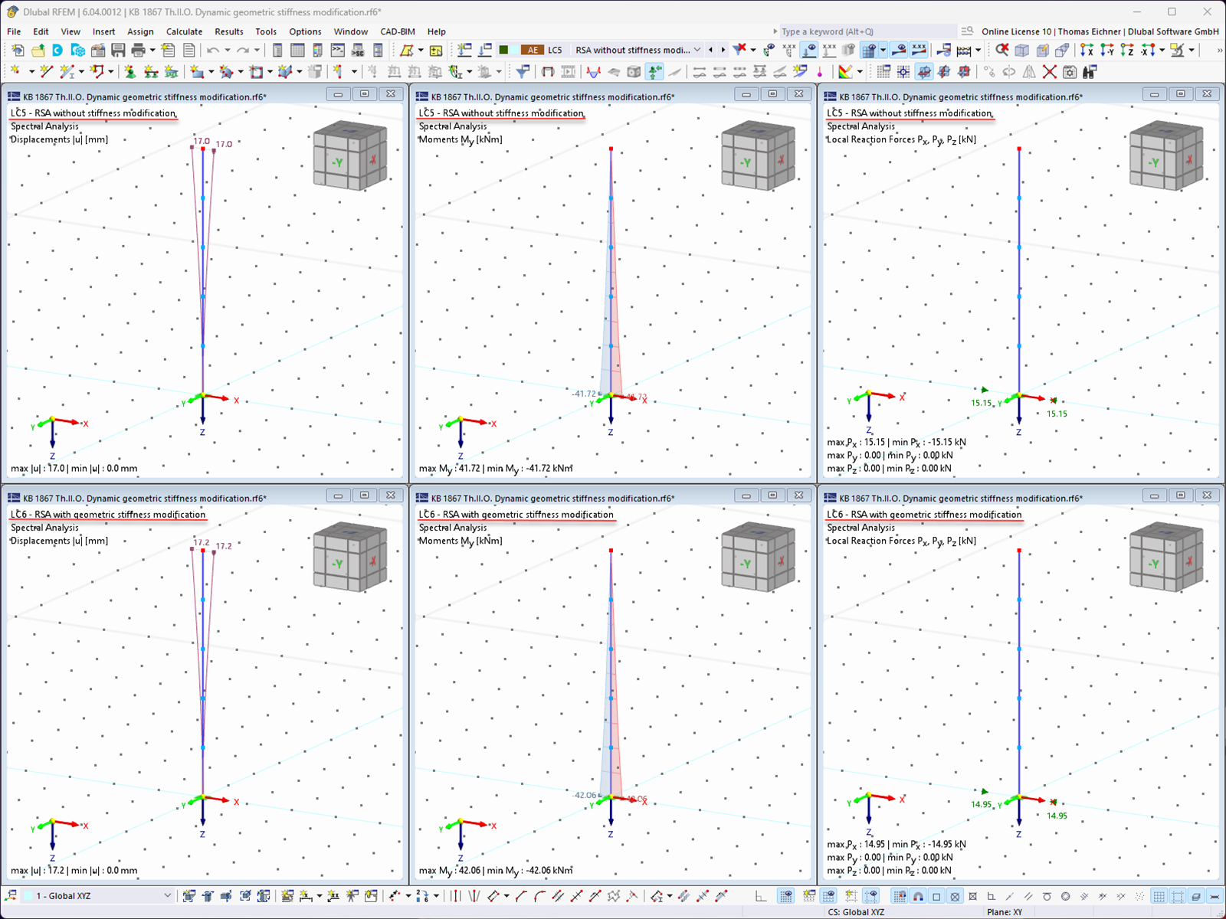The height and width of the screenshot is (919, 1226).
Task: Click the new model icon
Action: (x=18, y=51)
